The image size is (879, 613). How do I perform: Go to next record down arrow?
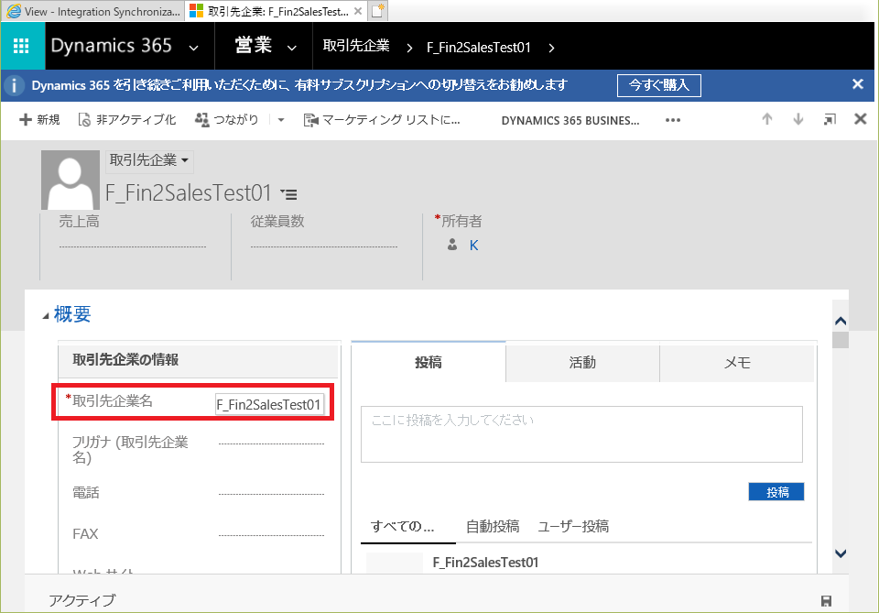click(x=798, y=119)
